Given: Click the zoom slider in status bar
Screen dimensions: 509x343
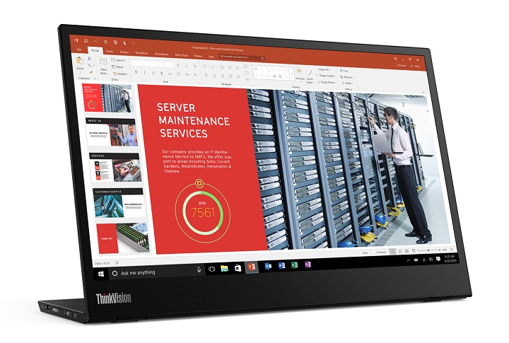Looking at the screenshot, I should pos(429,250).
